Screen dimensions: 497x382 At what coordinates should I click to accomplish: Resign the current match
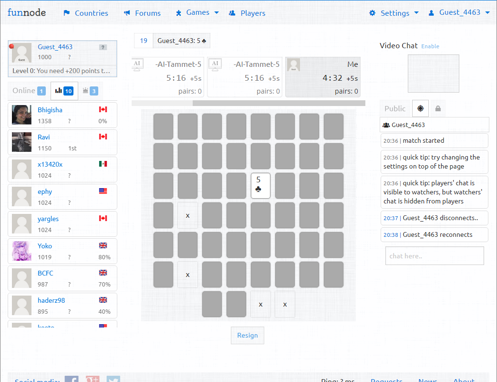click(248, 335)
